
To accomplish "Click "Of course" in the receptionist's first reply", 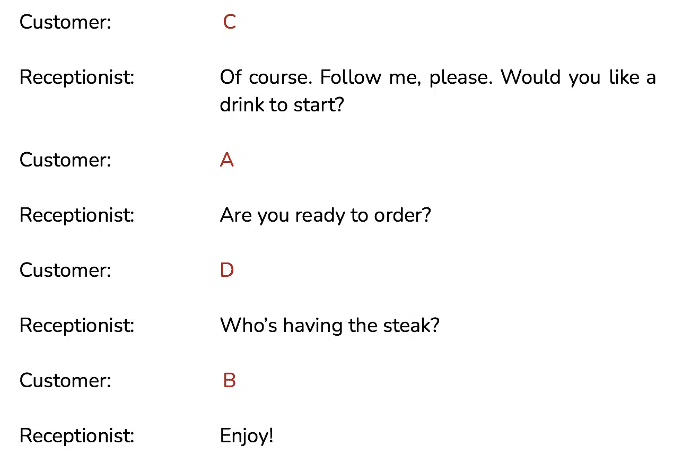I will point(267,77).
